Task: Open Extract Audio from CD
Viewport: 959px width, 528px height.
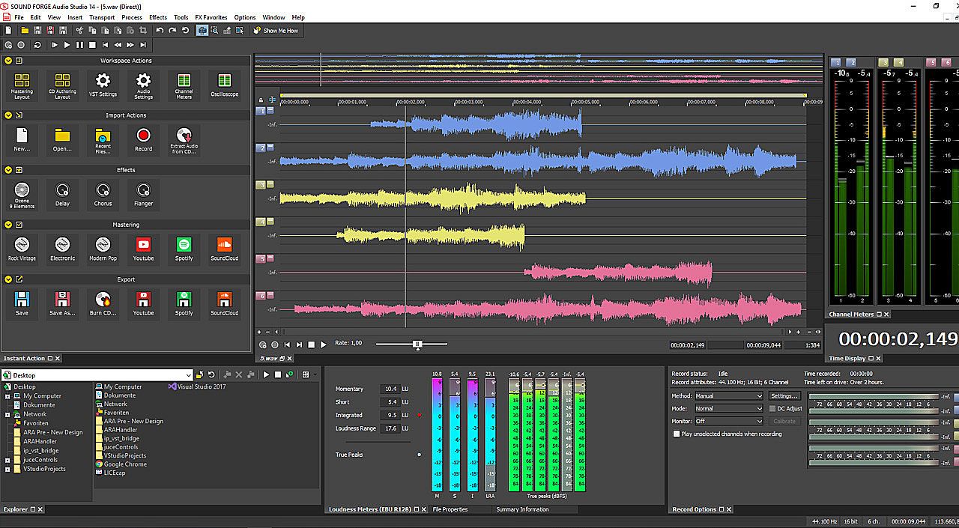Action: pos(184,136)
